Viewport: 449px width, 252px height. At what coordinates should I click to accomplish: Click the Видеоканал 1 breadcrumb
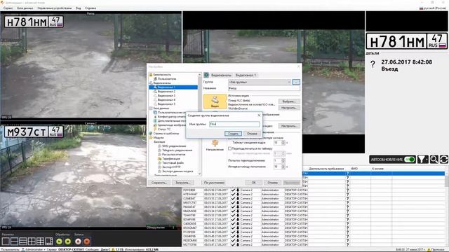tap(246, 75)
